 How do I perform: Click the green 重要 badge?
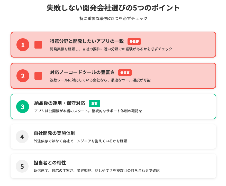94,104
